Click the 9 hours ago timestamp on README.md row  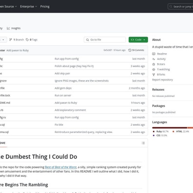click(138, 103)
